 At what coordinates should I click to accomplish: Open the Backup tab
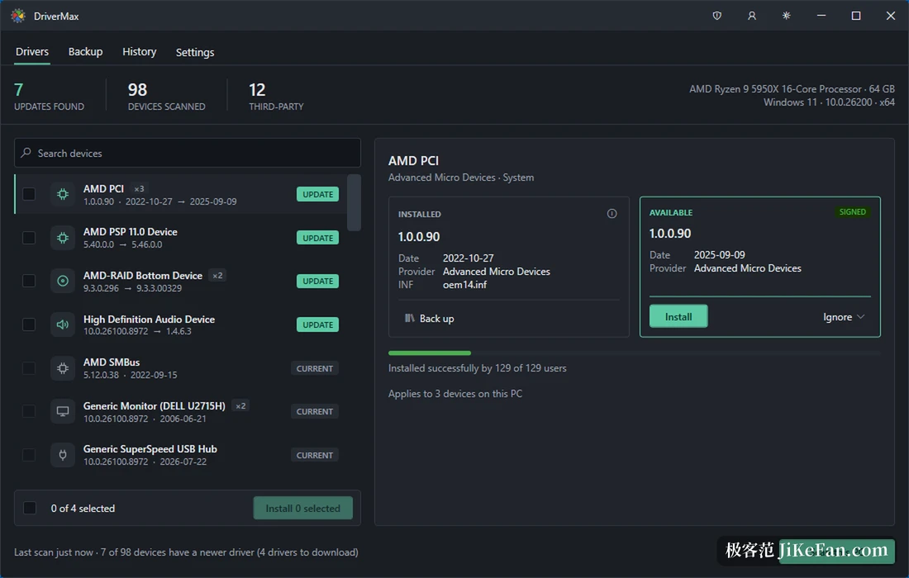pyautogui.click(x=85, y=51)
